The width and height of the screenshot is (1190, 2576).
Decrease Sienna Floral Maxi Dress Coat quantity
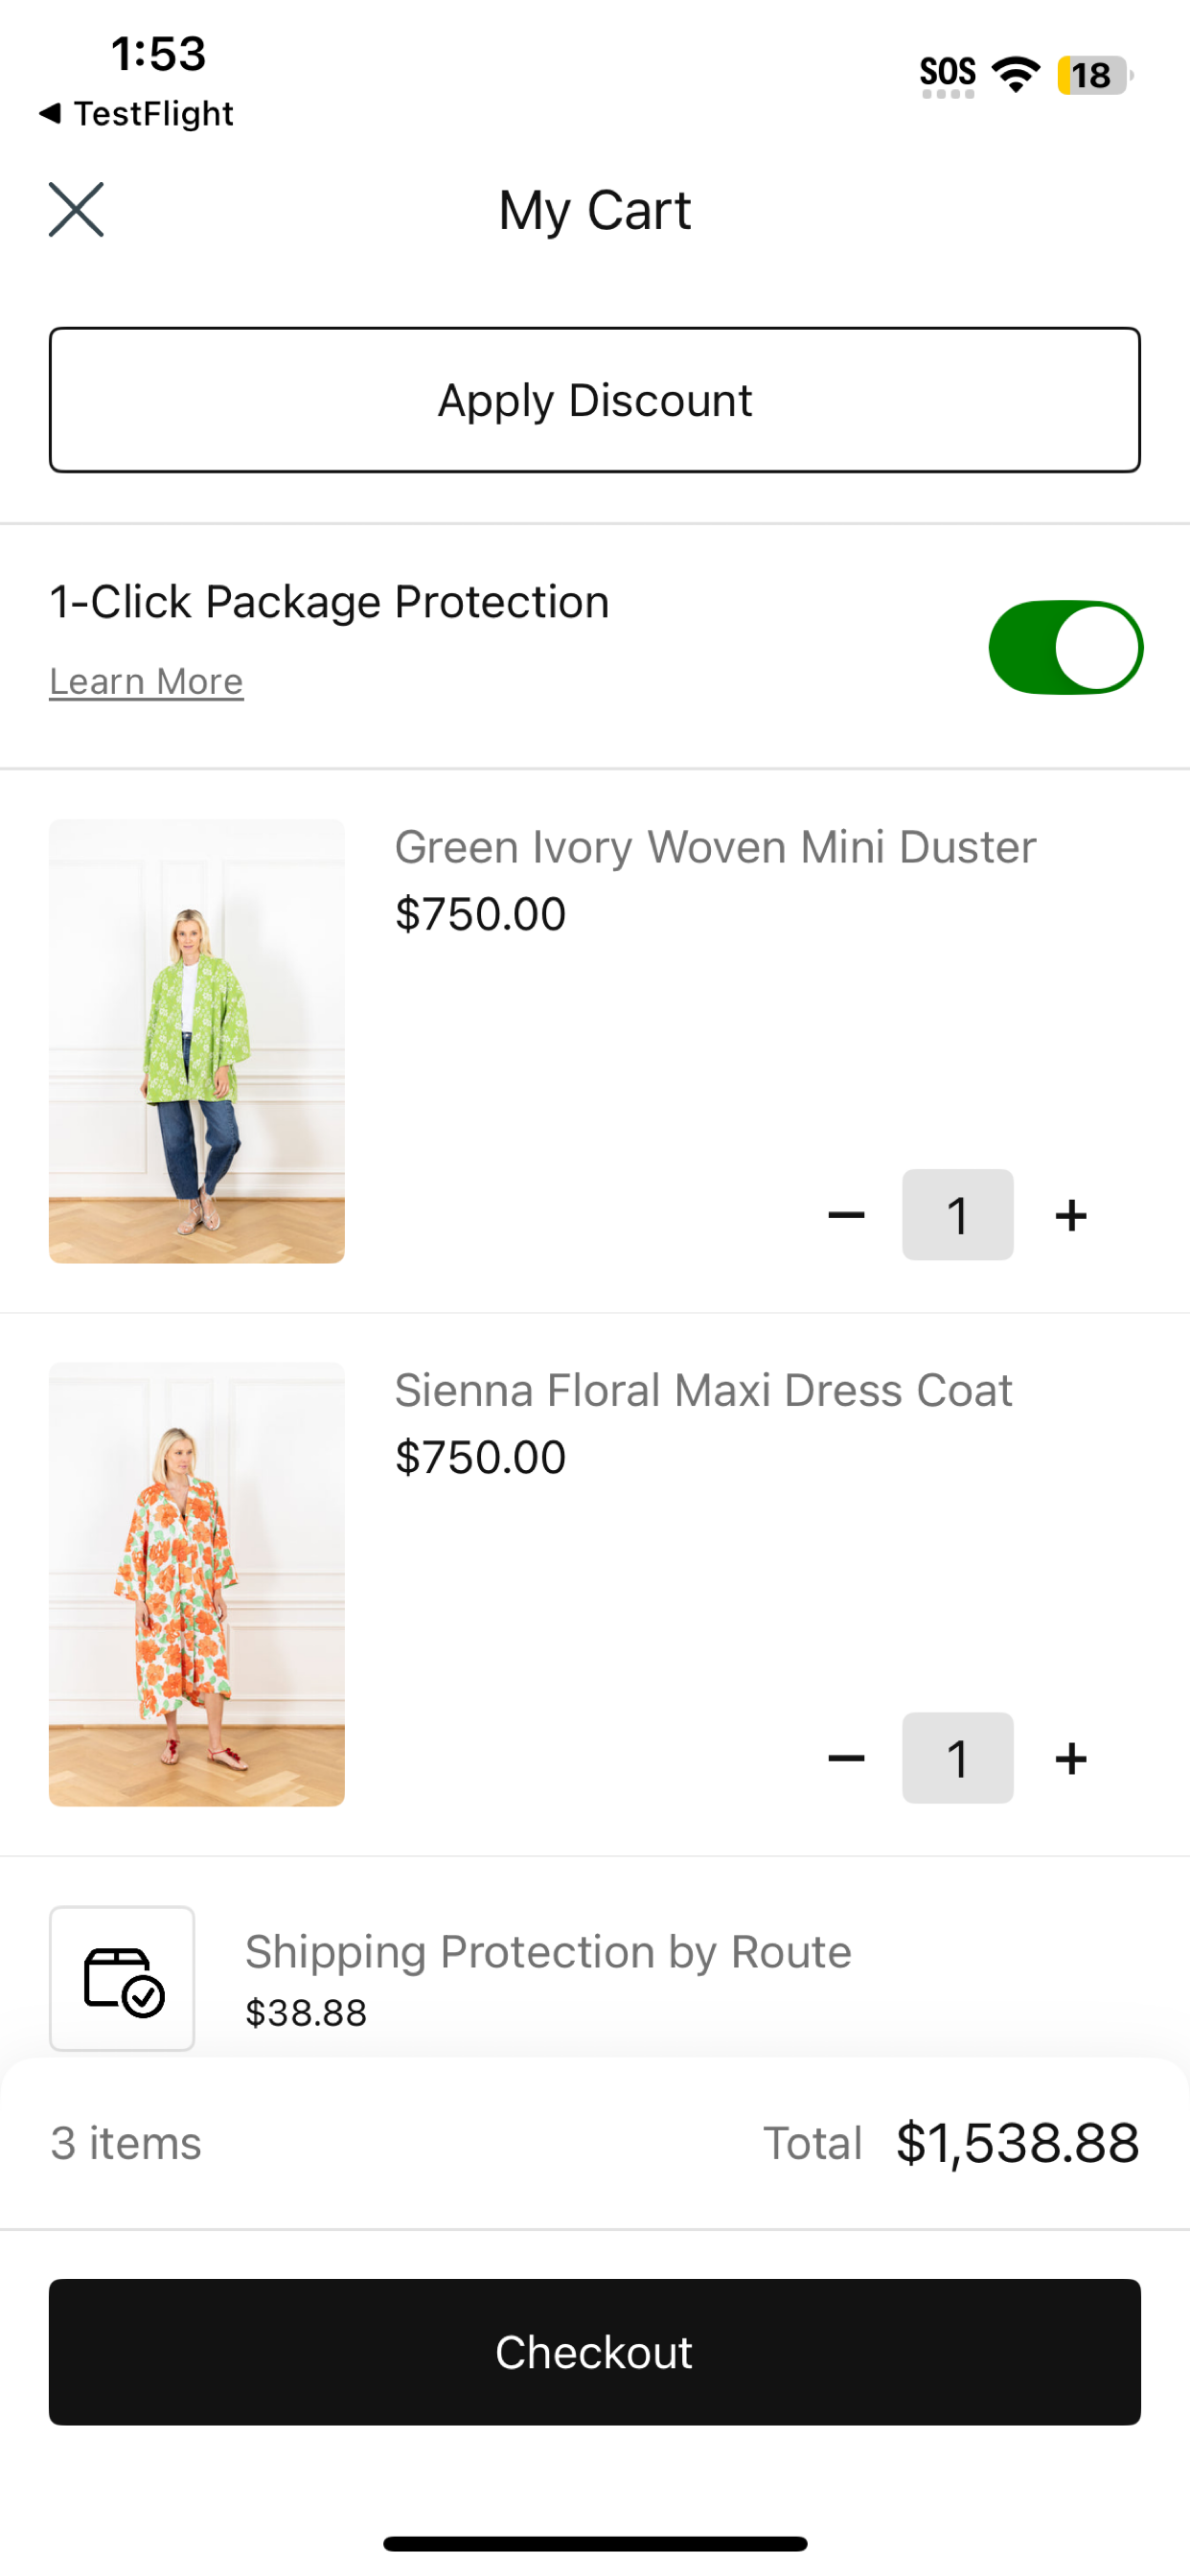[846, 1758]
